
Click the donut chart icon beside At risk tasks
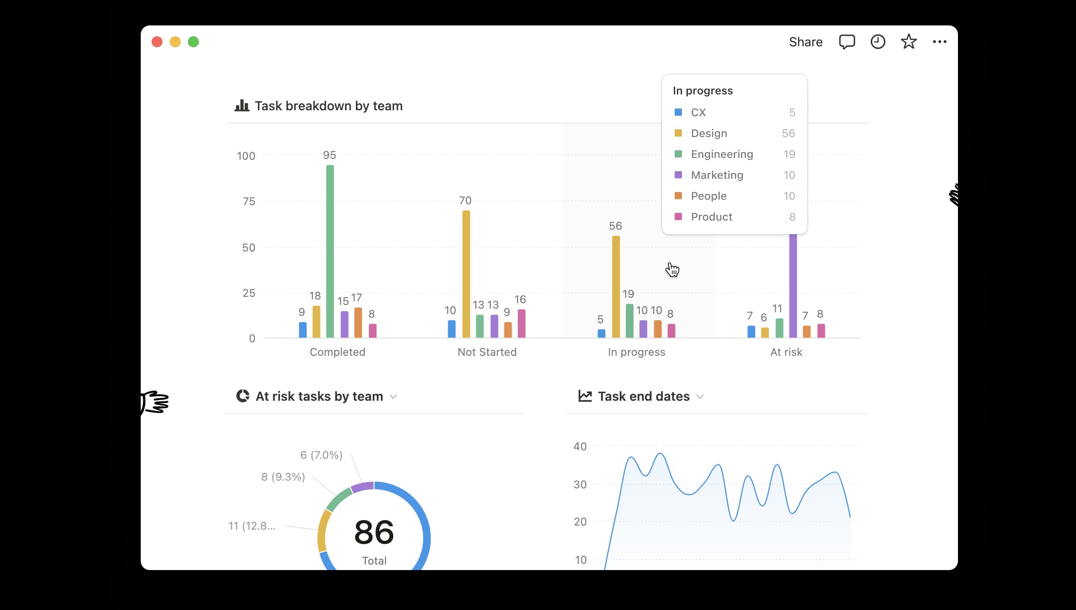243,396
